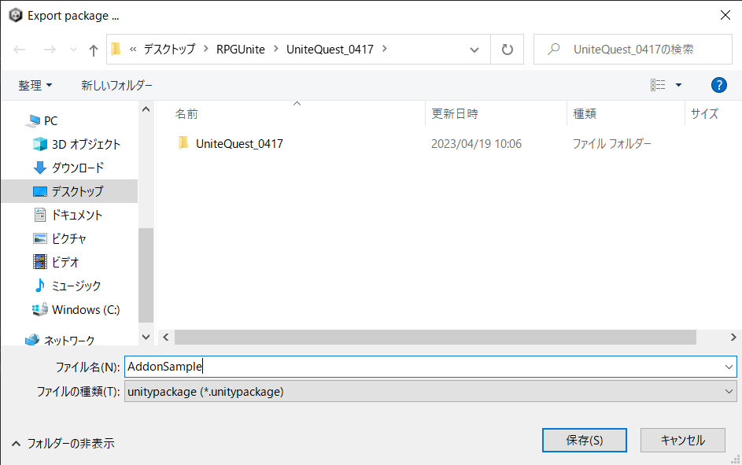Viewport: 742px width, 465px height.
Task: Open the ファイルの種類 unitypackage dropdown
Action: (430, 391)
